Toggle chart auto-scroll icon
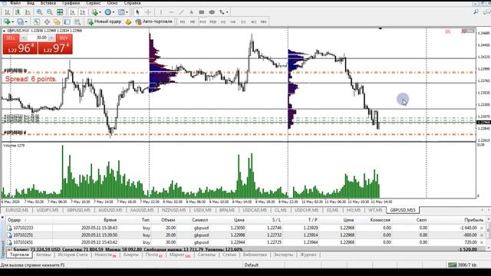Screen dimensions: 491x276 [x=73, y=12]
